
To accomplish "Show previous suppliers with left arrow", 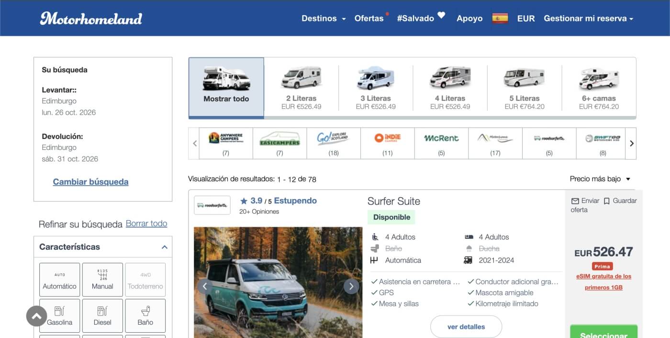I will [194, 143].
